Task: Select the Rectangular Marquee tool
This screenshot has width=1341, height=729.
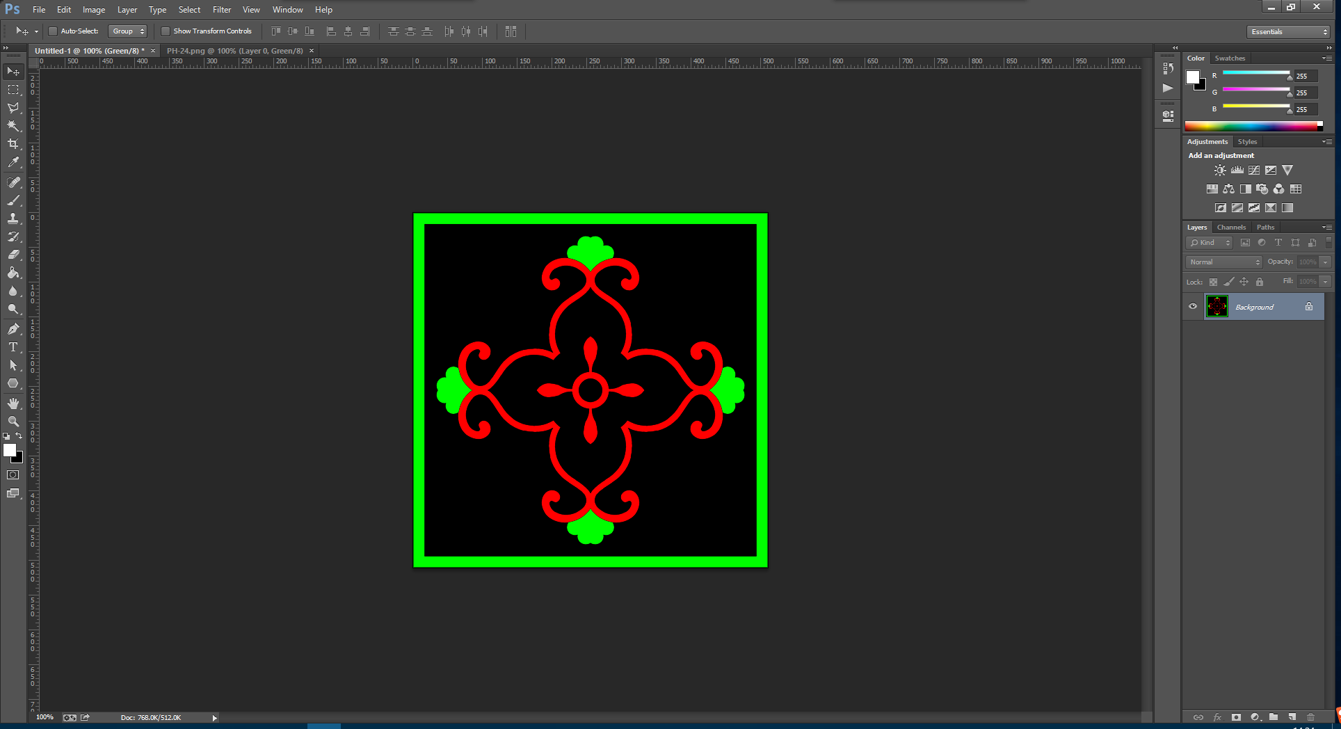Action: tap(13, 90)
